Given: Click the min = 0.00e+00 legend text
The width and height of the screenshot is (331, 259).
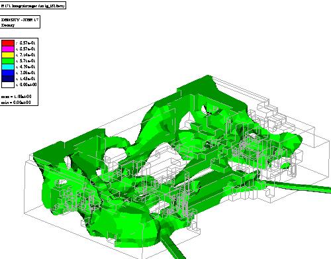Looking at the screenshot, I should click(16, 103).
